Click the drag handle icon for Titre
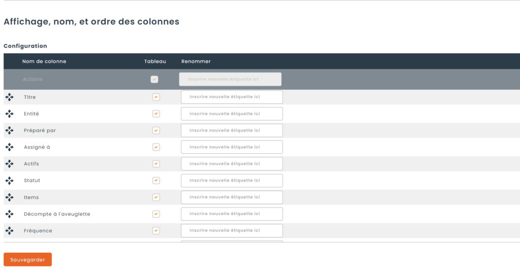The image size is (520, 269). point(9,97)
